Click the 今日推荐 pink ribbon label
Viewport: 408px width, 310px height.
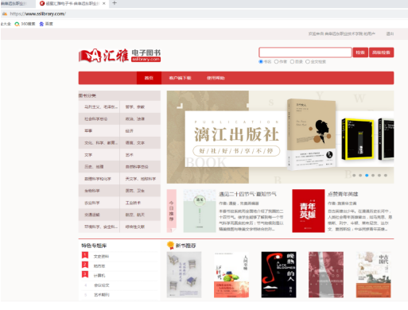172,211
